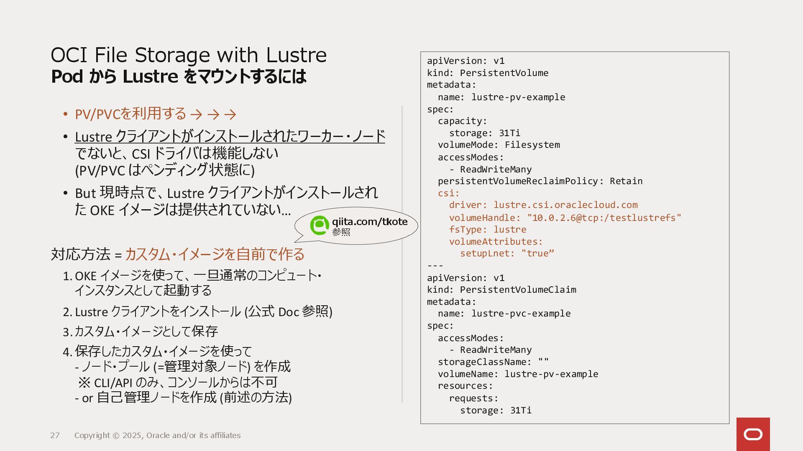The image size is (803, 451).
Task: Click the kind: PersistentVolumeClaim line
Action: coord(501,290)
